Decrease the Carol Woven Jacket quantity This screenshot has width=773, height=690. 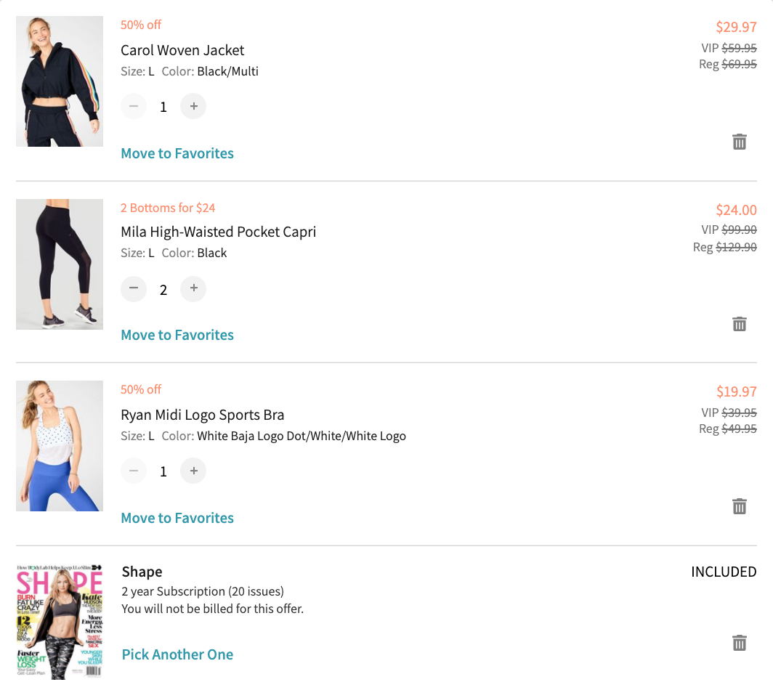[x=134, y=106]
